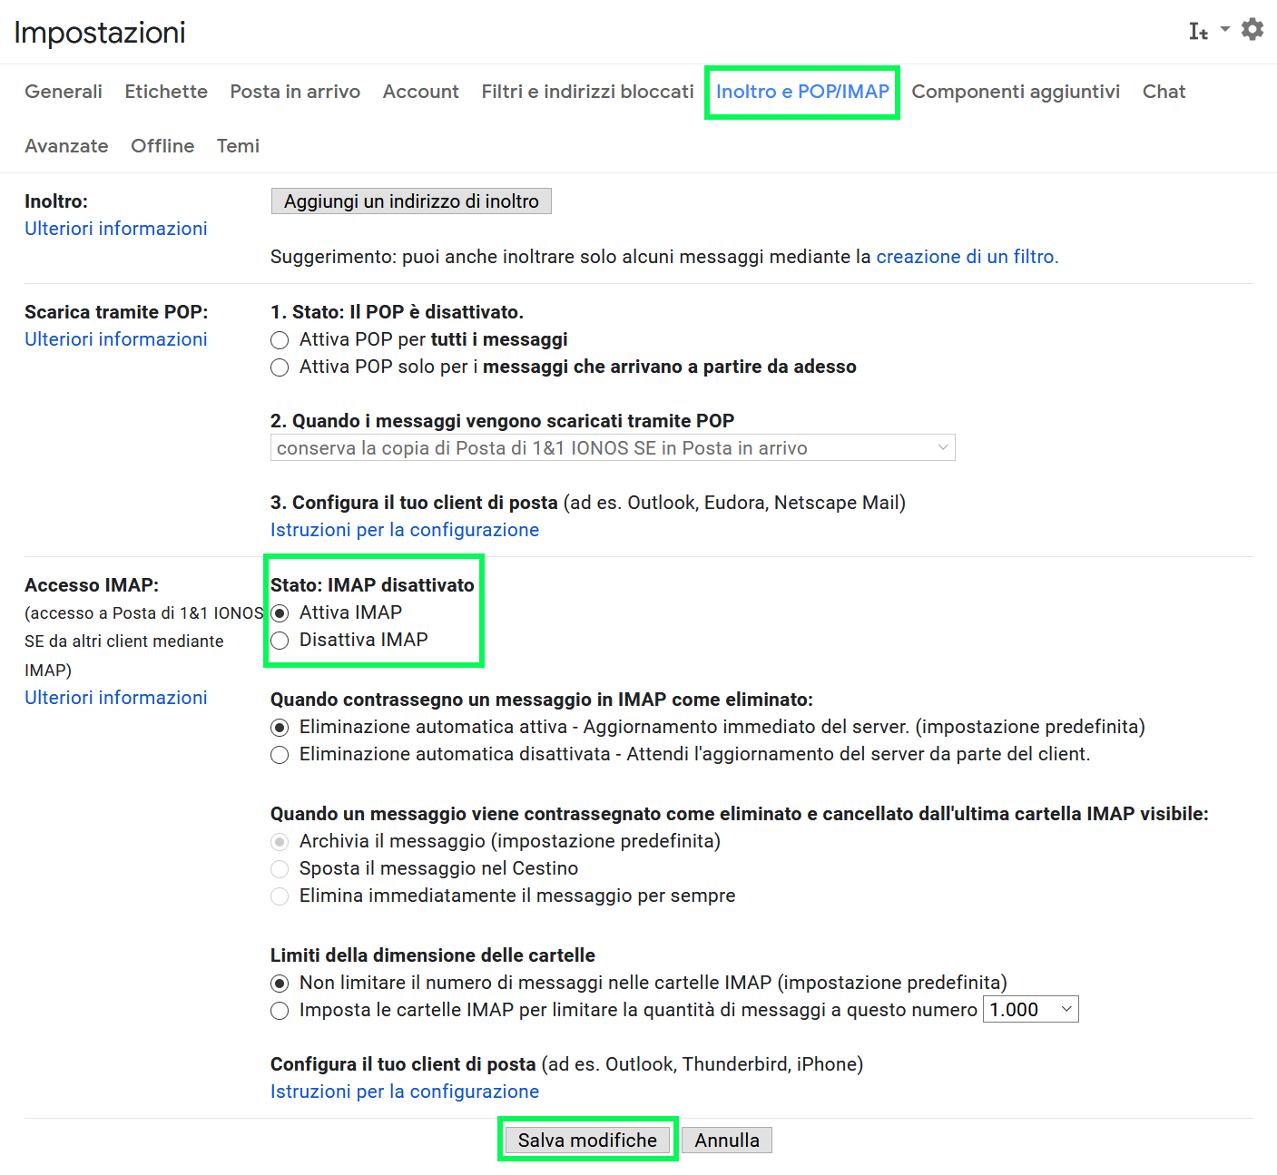Select Disattiva IMAP radio button
This screenshot has height=1175, width=1277.
click(280, 641)
